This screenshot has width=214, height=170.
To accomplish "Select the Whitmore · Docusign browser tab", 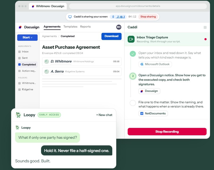I will (48, 6).
